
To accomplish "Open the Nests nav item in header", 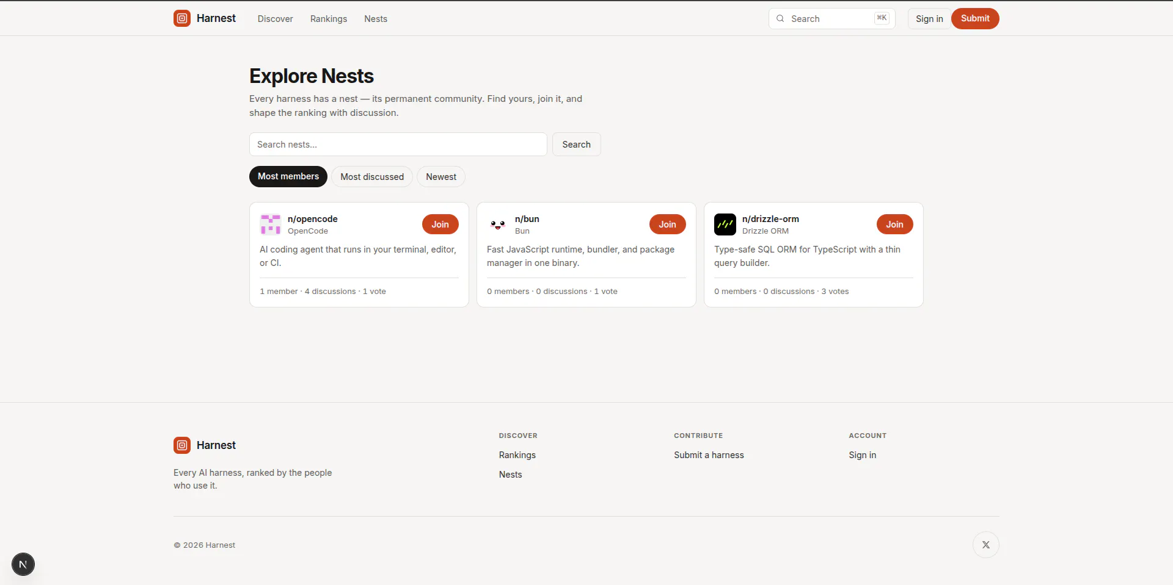I will pyautogui.click(x=376, y=19).
